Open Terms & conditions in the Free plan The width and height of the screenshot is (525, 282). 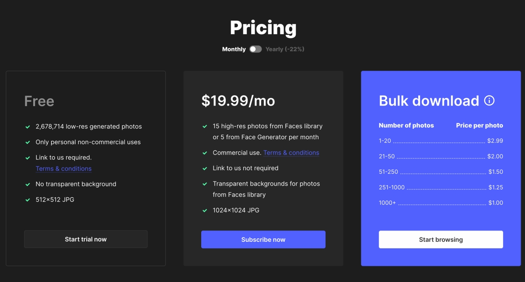pos(63,169)
